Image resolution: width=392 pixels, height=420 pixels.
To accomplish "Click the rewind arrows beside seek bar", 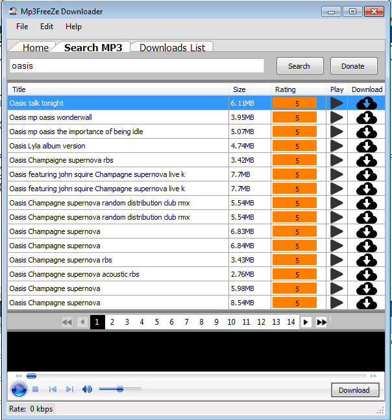I will click(x=18, y=376).
